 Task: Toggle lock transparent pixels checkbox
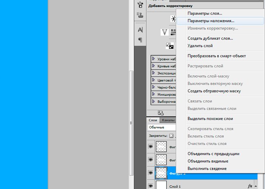point(171,135)
